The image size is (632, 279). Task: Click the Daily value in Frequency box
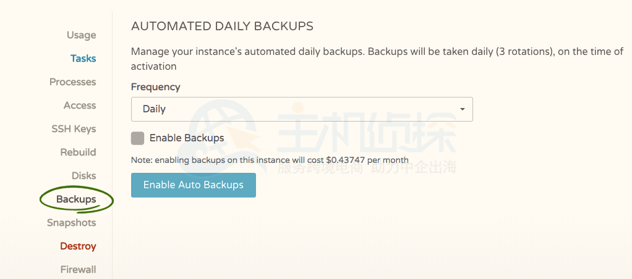point(155,109)
